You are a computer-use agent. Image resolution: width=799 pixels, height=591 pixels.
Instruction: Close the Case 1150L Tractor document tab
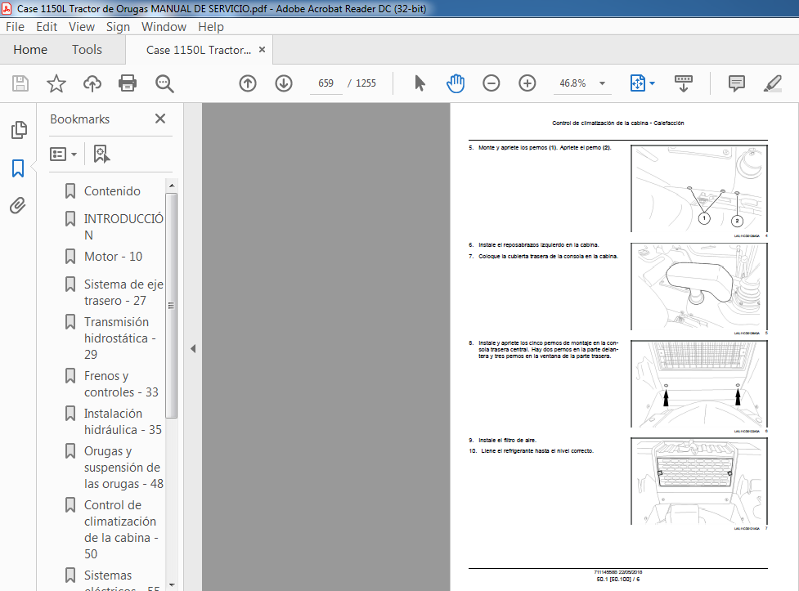tap(262, 49)
